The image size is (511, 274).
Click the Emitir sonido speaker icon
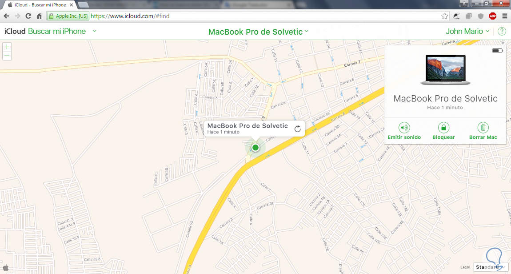tap(404, 128)
